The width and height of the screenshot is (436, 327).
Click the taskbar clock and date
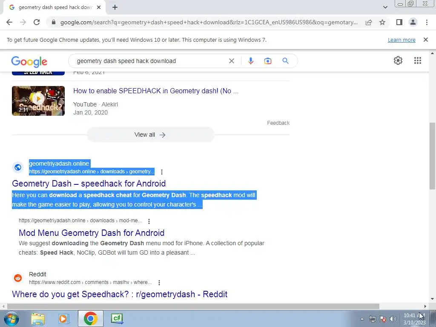[415, 319]
